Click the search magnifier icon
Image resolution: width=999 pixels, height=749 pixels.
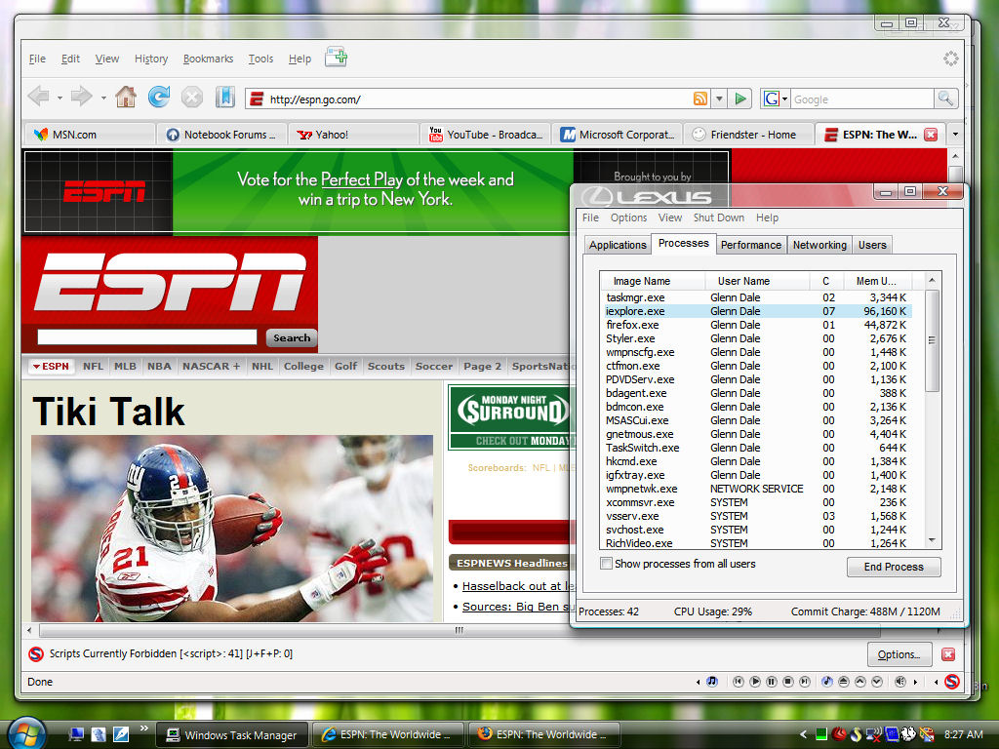[x=944, y=99]
